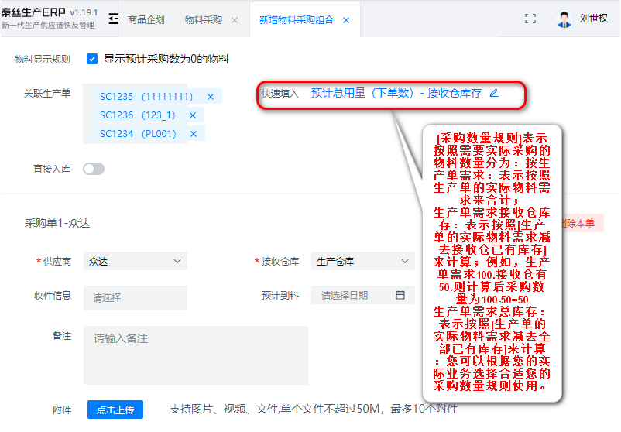Close the 新增物料采购组合 tab
This screenshot has height=432, width=621.
click(x=346, y=20)
